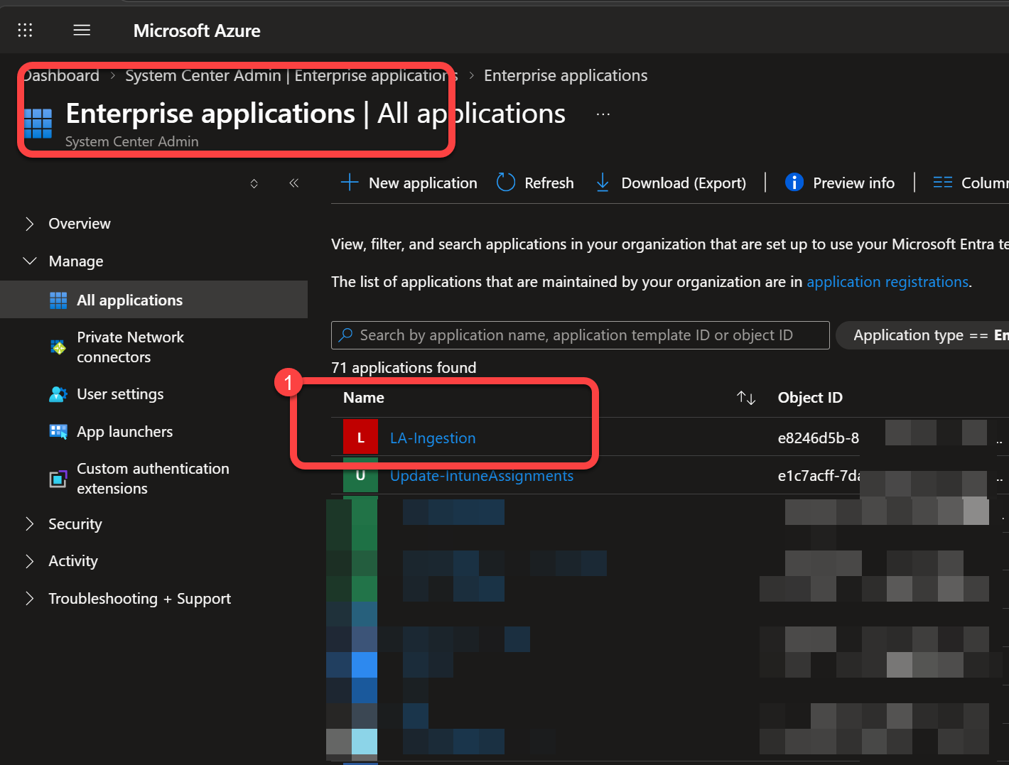Click the Name sort arrows icon
The height and width of the screenshot is (765, 1009).
[746, 398]
